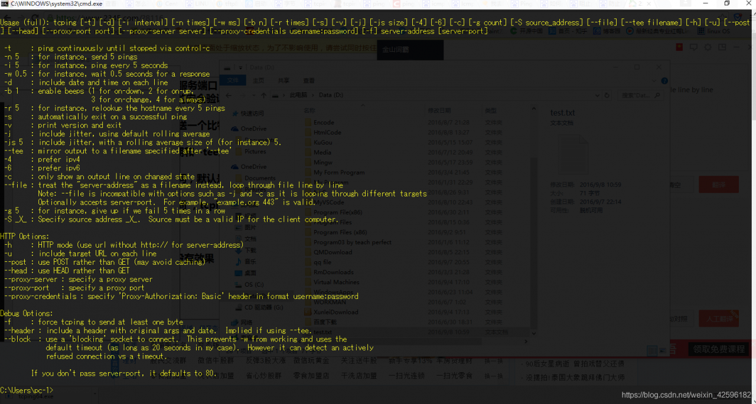Click the red 翻译 button on the webpage
The height and width of the screenshot is (404, 756).
coord(719,185)
